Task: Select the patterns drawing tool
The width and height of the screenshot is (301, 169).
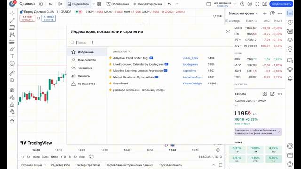Action: pos(12,35)
